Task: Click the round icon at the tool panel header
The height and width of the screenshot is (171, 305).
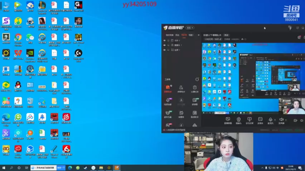Action: tap(197, 79)
